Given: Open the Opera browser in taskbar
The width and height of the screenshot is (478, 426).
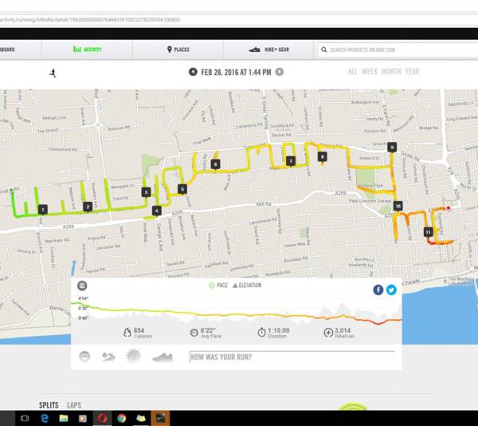Looking at the screenshot, I should point(102,418).
